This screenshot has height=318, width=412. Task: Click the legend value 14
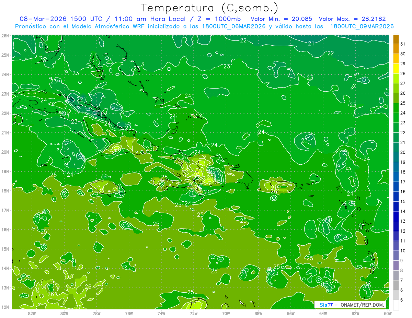[403, 211]
